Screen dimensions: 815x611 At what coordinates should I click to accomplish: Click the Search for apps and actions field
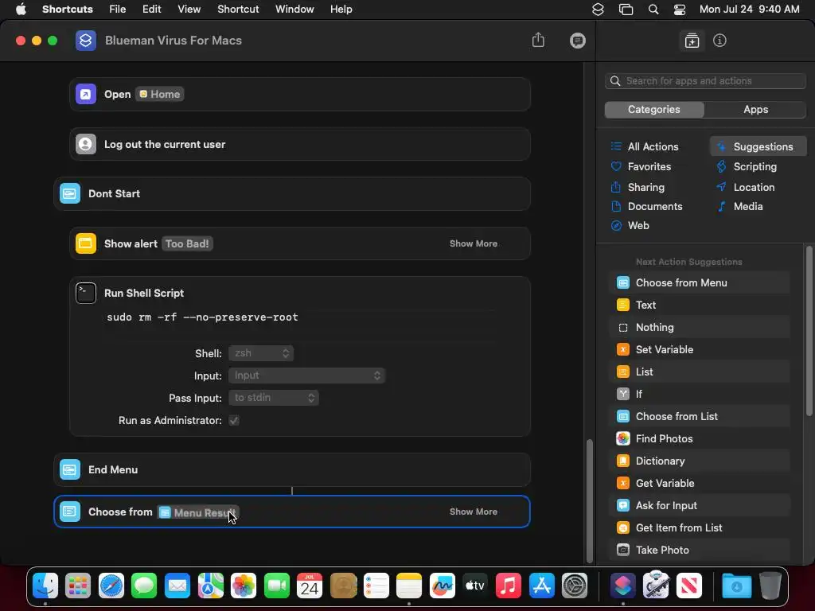pyautogui.click(x=705, y=81)
